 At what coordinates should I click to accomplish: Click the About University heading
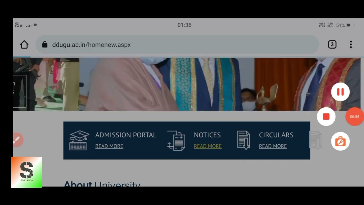click(102, 184)
